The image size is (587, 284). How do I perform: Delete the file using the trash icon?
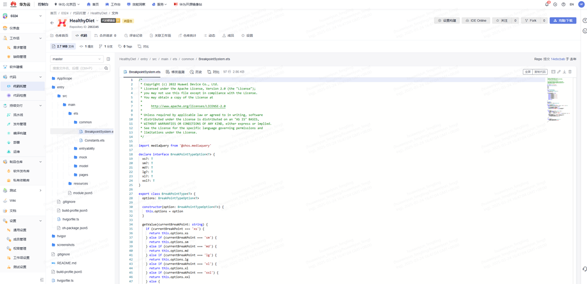(x=570, y=72)
